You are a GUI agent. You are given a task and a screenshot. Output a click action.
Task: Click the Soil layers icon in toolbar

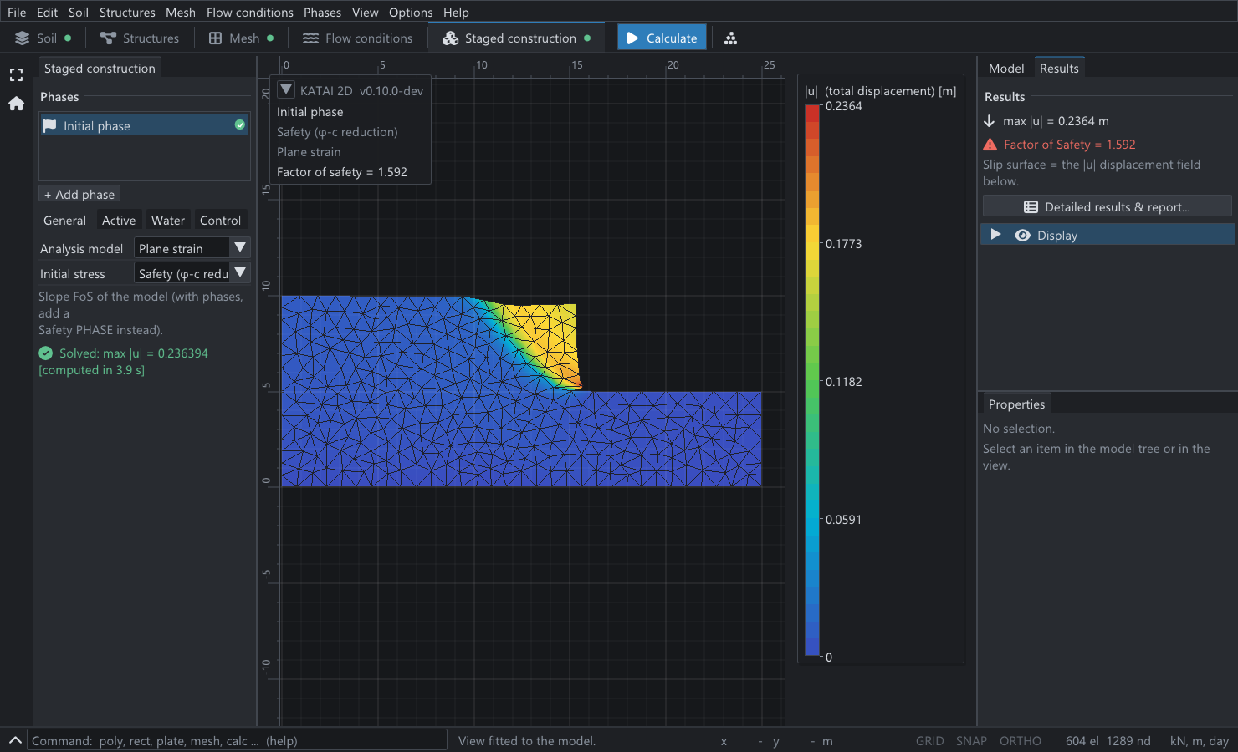tap(23, 38)
